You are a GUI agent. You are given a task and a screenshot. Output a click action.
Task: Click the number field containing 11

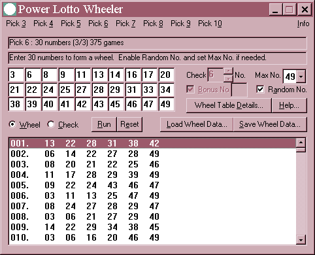coord(83,75)
